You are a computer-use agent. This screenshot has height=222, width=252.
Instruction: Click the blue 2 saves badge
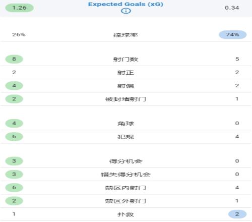click(237, 214)
